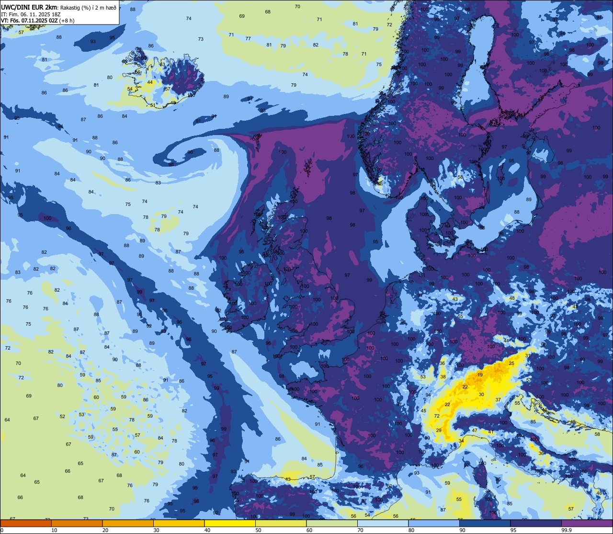Click the humidity value 43 in northern Spain
The image size is (613, 534).
[x=288, y=479]
